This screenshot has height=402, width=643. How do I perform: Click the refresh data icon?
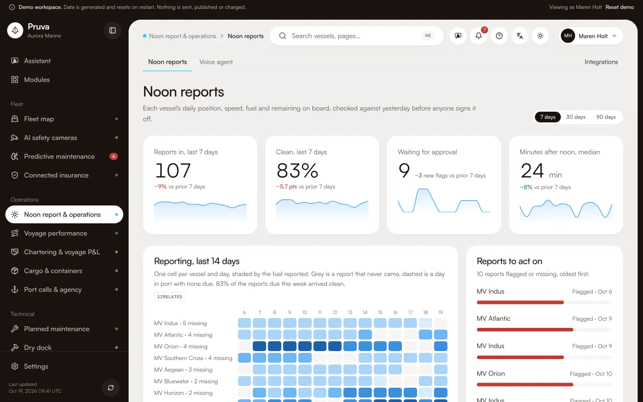tap(111, 388)
